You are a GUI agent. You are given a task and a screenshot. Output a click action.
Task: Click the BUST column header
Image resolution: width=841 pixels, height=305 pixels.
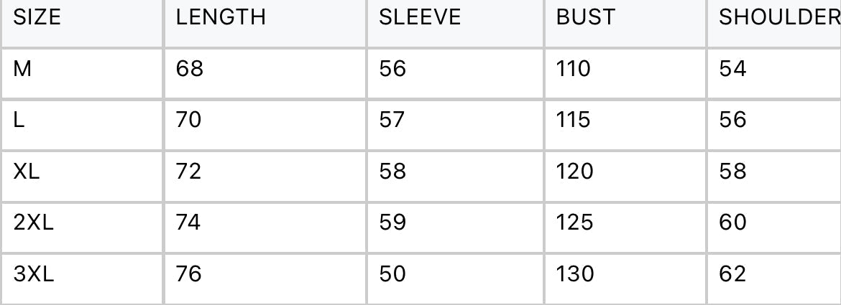[x=586, y=18]
